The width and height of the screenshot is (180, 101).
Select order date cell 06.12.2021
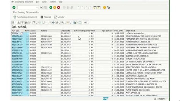click(x=66, y=50)
